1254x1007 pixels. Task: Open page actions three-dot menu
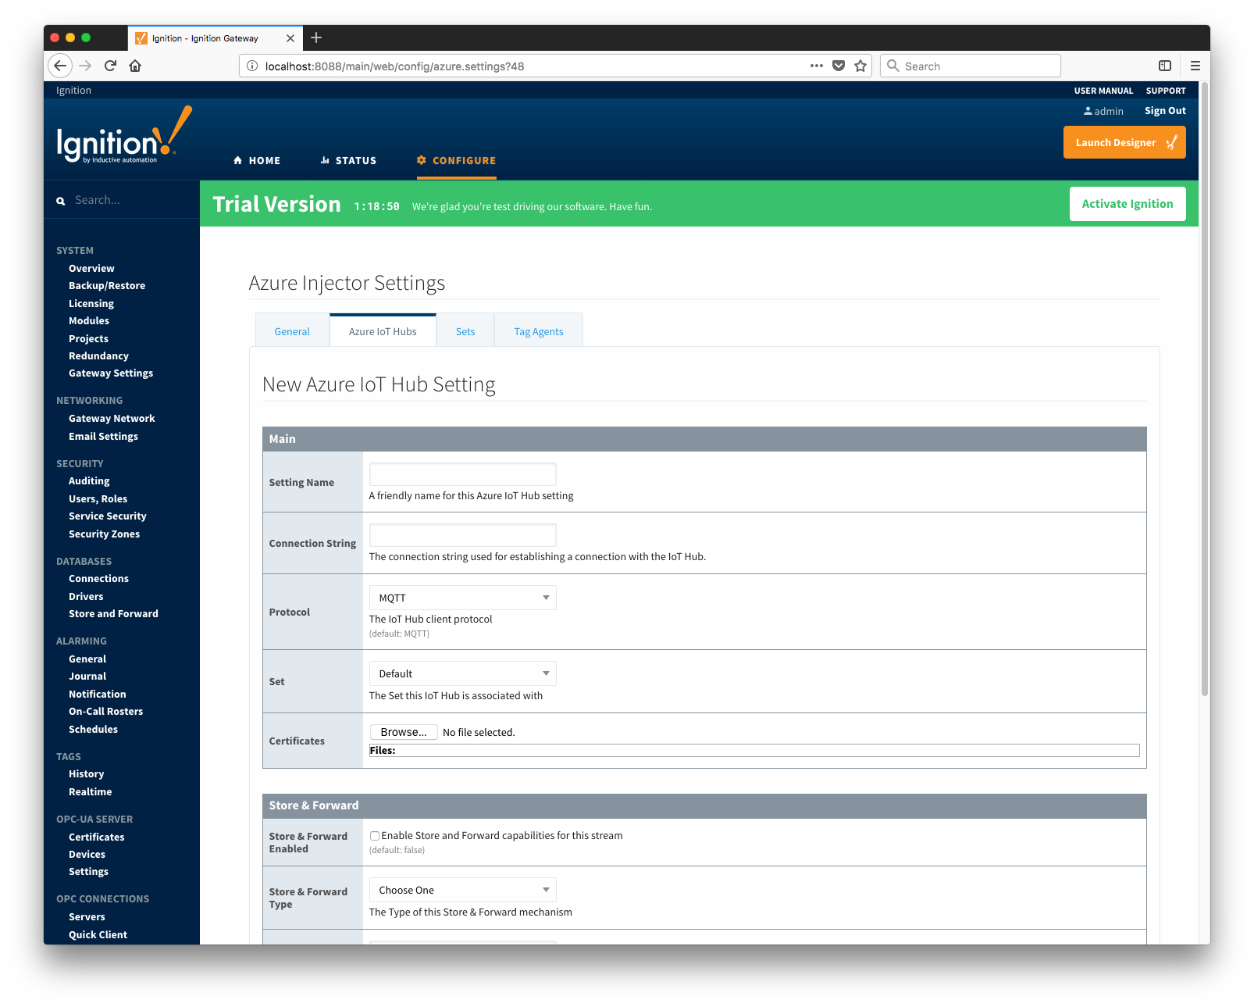[x=817, y=66]
